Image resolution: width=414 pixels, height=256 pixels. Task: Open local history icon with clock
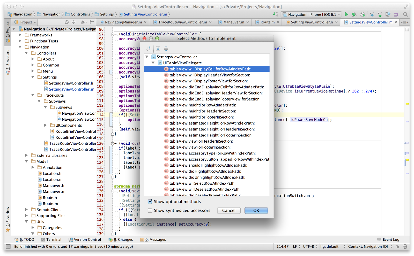(388, 14)
